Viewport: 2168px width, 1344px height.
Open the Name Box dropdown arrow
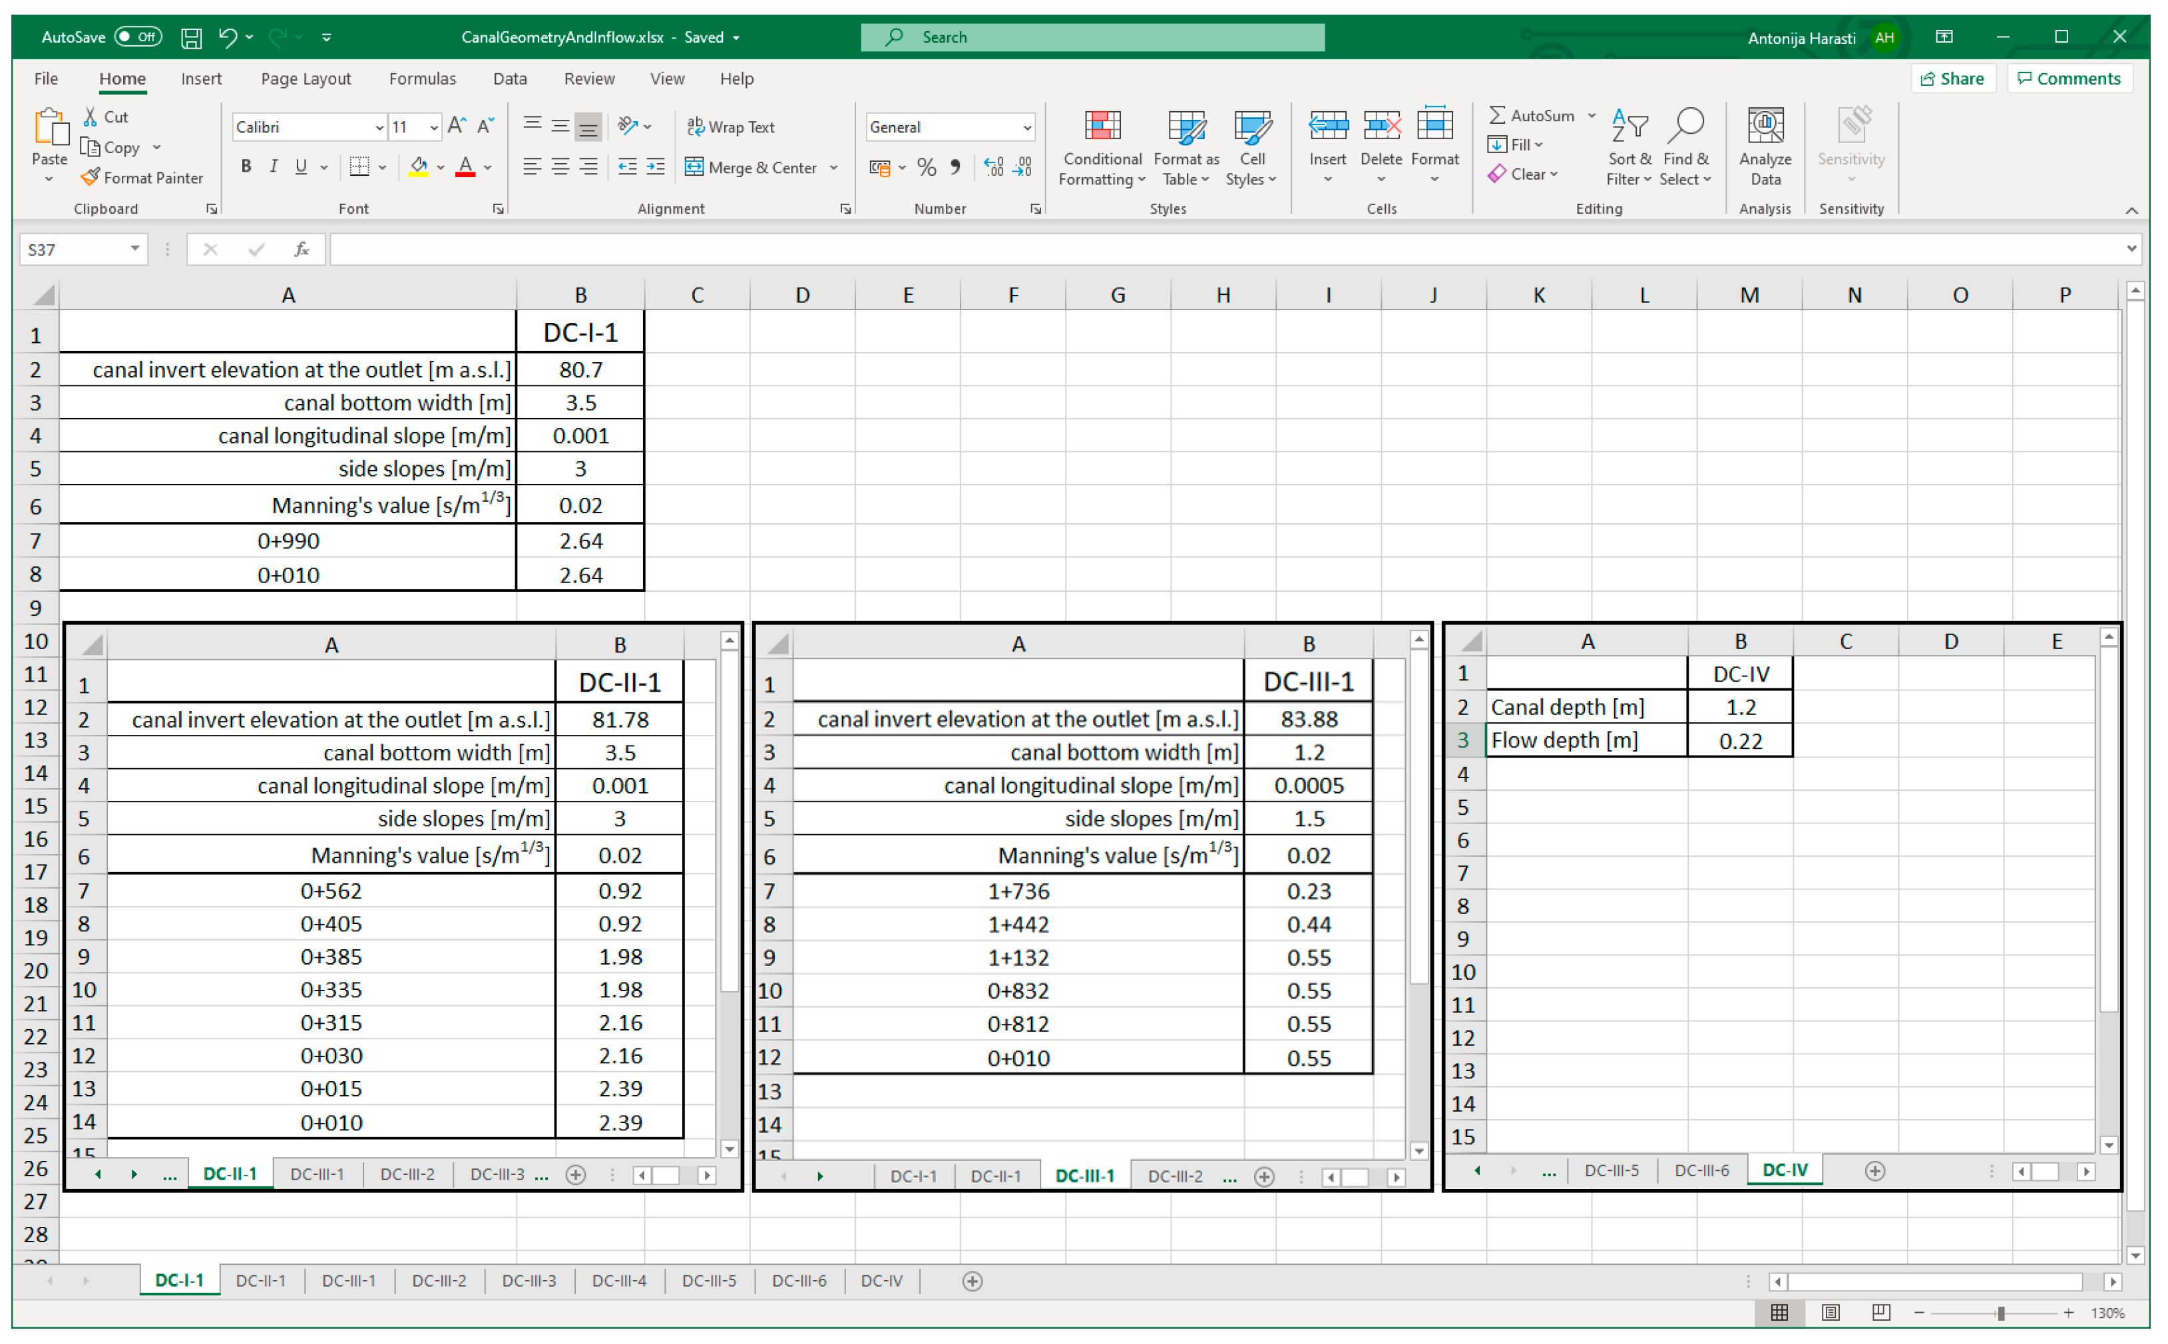(134, 249)
